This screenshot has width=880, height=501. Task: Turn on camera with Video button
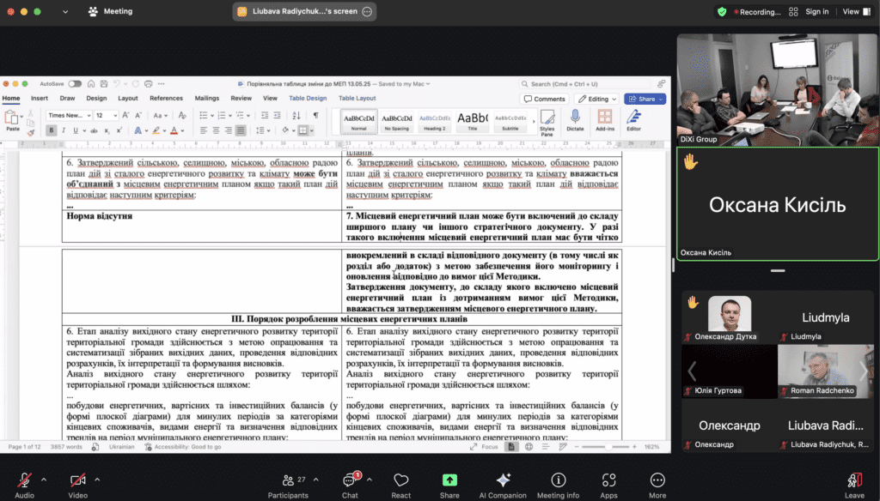[78, 480]
